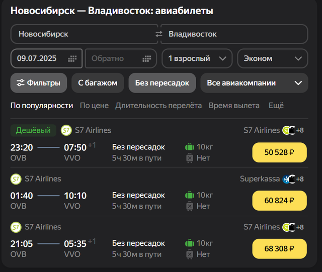
Task: Click arrival time 07:50
Action: coord(75,148)
